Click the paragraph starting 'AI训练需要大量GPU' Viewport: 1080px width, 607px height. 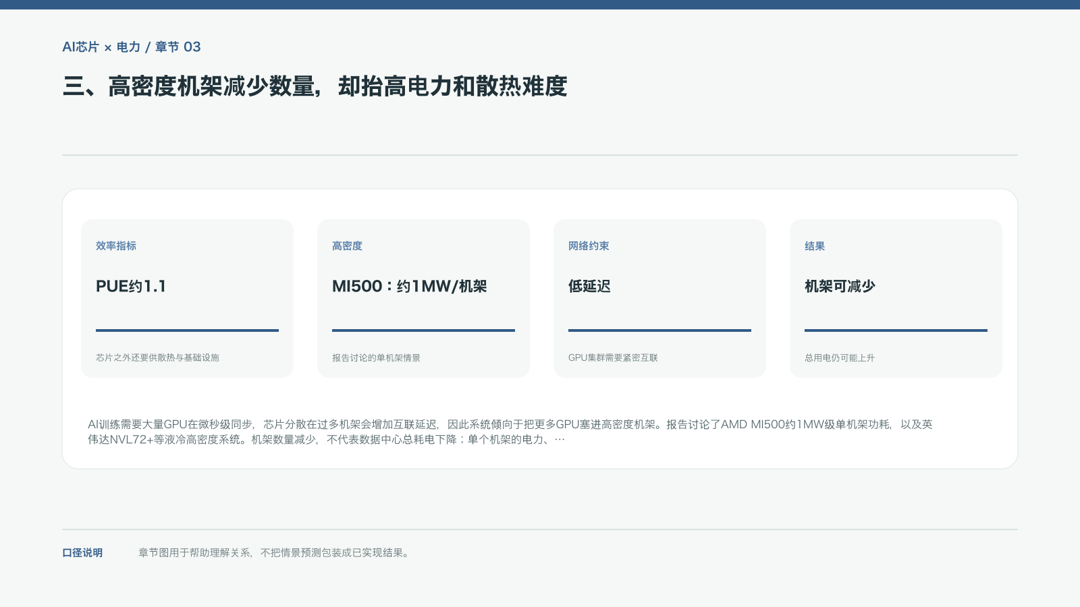(x=510, y=432)
